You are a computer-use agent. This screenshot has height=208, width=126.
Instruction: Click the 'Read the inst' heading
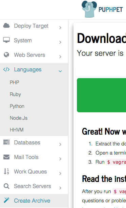pyautogui.click(x=104, y=179)
